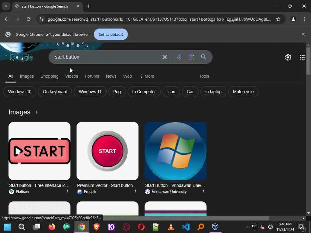Screen dimensions: 311x233
Task: Open the Windows orb start button image
Action: tap(175, 151)
